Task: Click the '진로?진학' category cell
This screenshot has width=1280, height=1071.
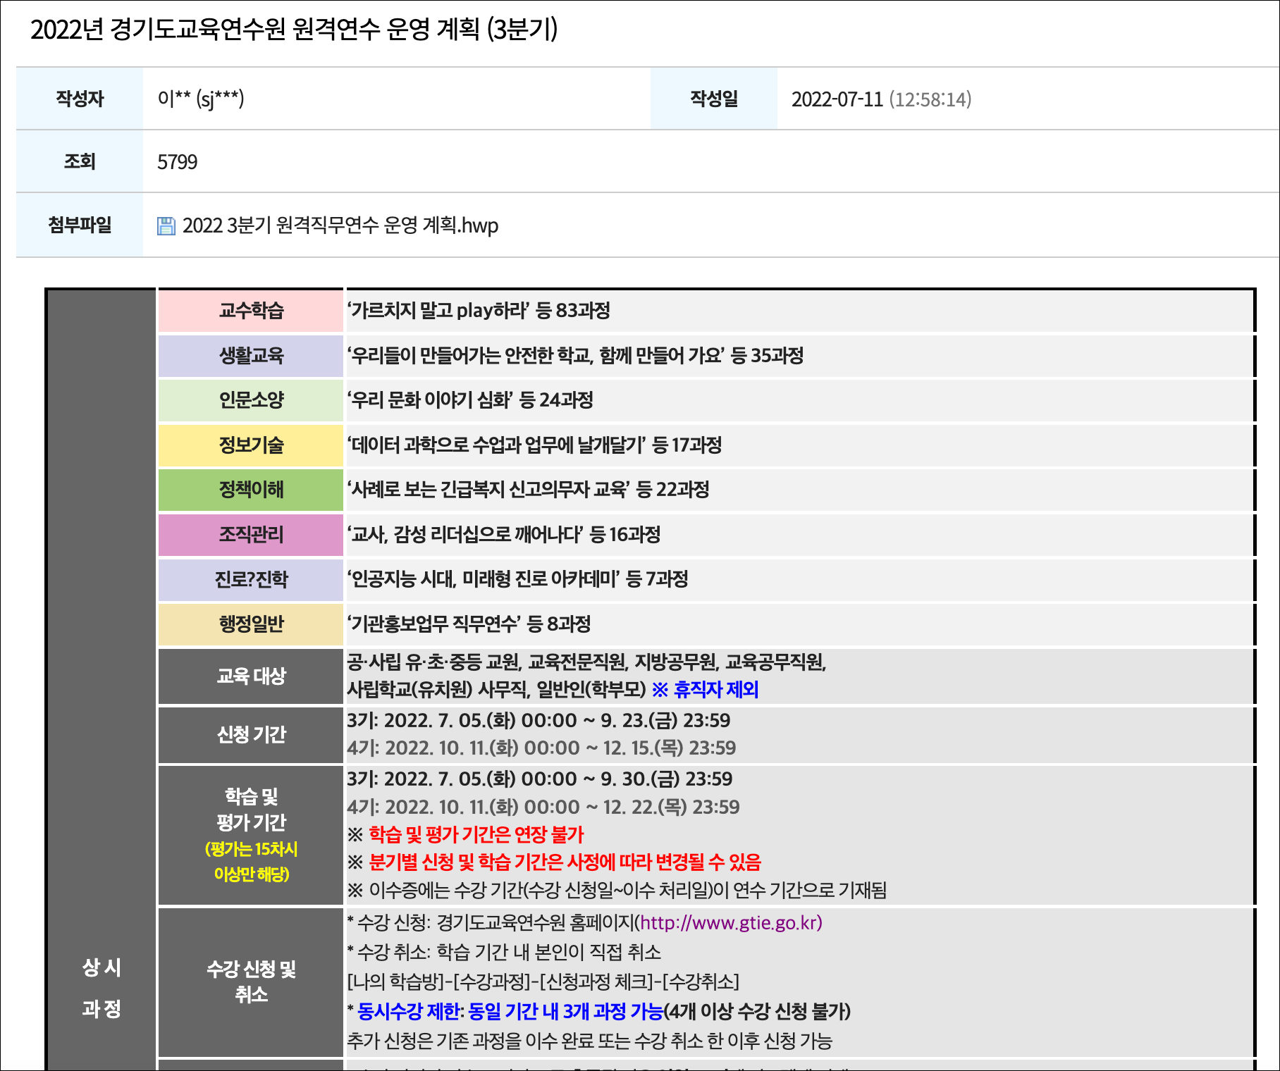Action: coord(251,579)
